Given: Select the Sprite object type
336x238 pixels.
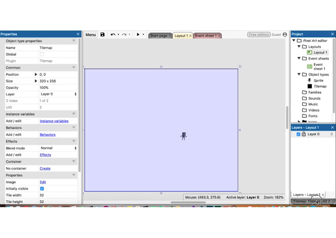Looking at the screenshot, I should [318, 81].
